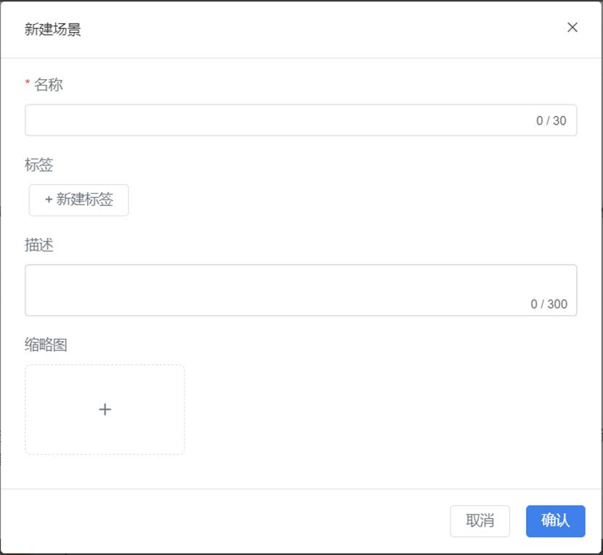Click the 0 / 30 character counter
603x555 pixels.
point(551,120)
